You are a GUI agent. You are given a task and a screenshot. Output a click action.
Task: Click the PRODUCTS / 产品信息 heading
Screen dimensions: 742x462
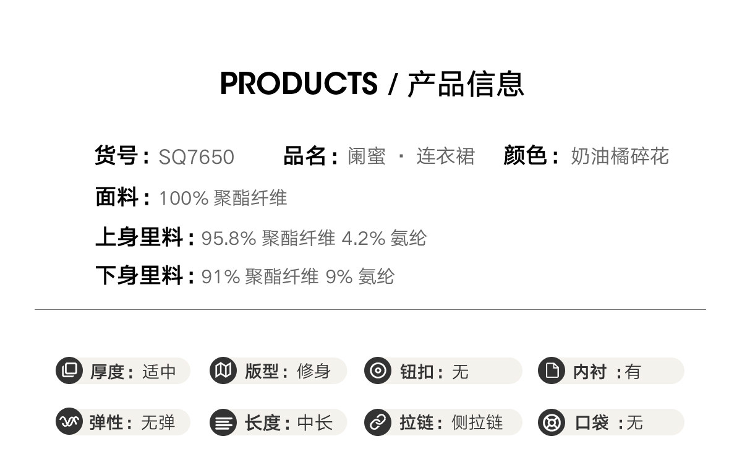(x=372, y=84)
